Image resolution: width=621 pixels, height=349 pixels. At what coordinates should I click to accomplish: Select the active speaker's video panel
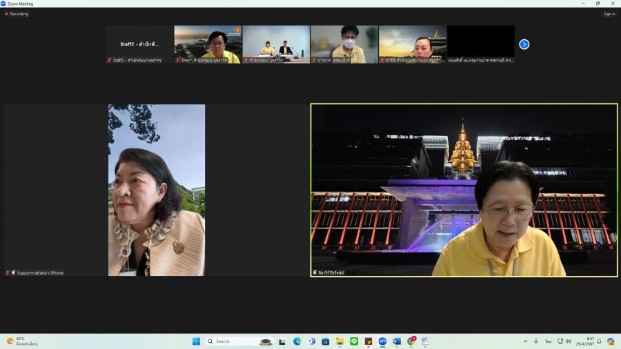[x=464, y=190]
